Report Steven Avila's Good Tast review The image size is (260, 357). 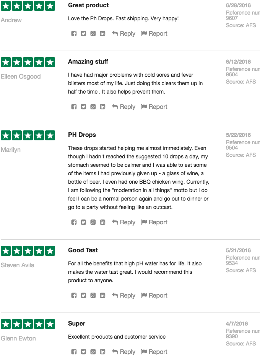coord(154,296)
